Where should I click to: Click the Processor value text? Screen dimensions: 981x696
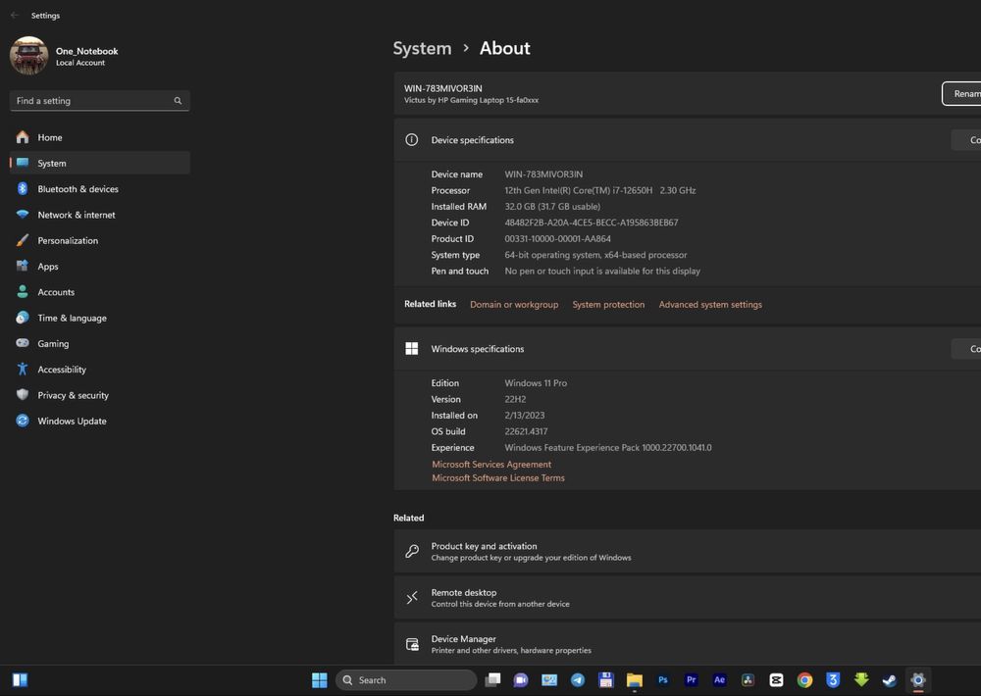pyautogui.click(x=600, y=190)
